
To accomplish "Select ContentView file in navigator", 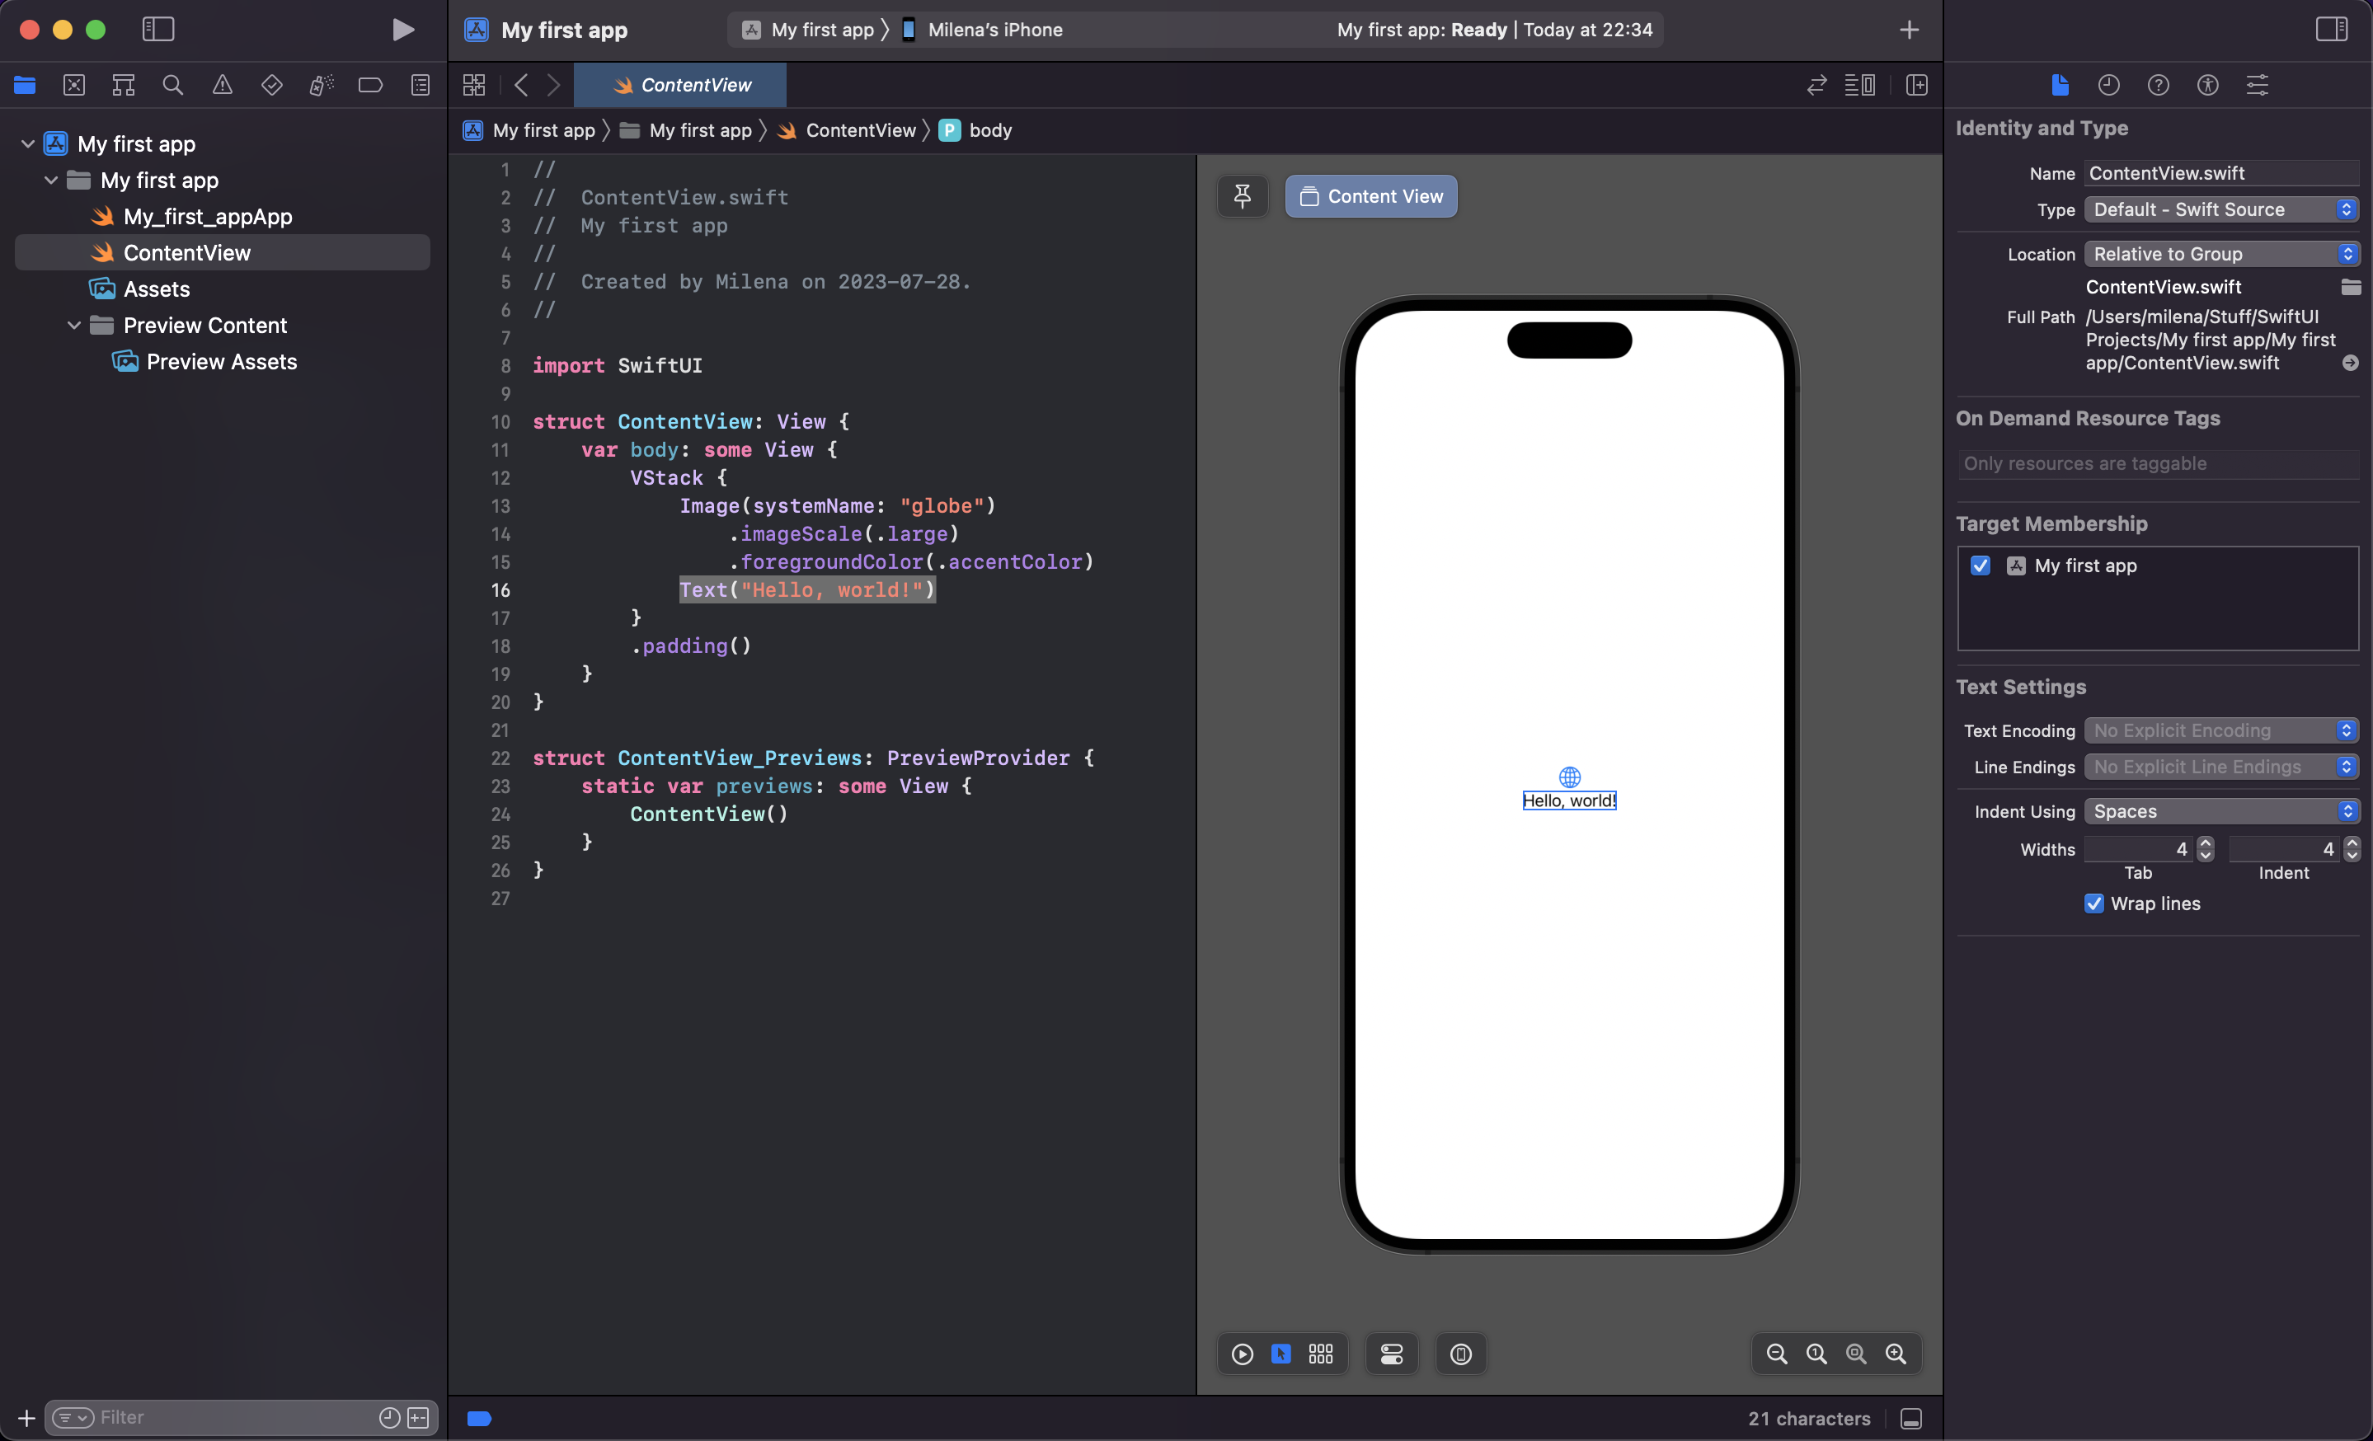I will pos(223,252).
